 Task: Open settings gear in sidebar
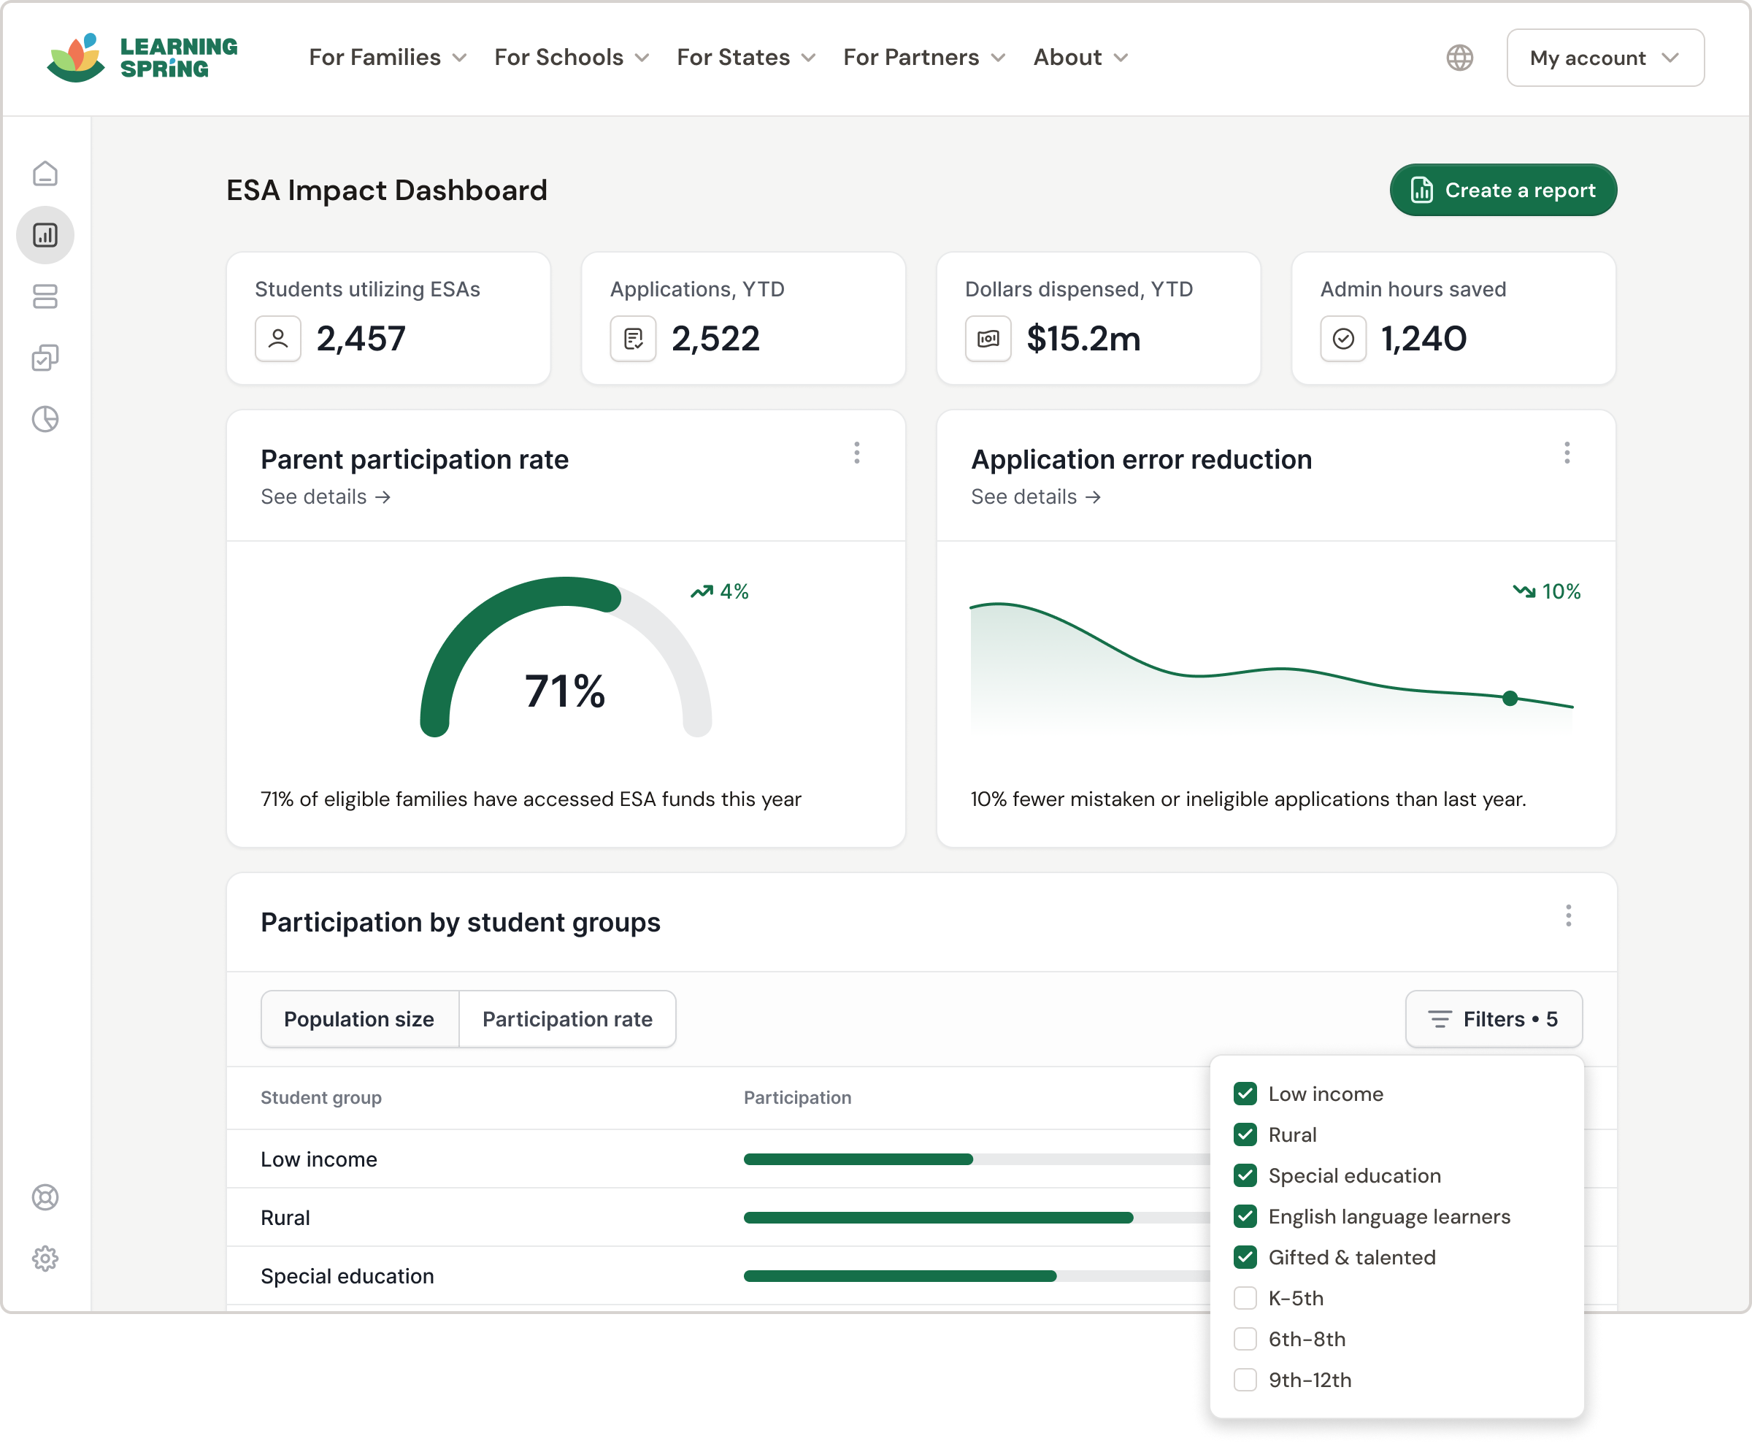[x=45, y=1259]
